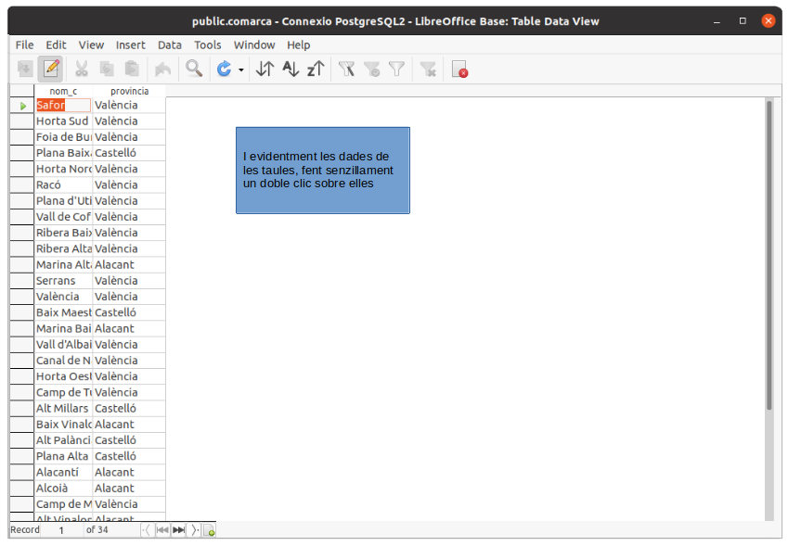Click the New Record icon in navigation bar

(x=210, y=530)
